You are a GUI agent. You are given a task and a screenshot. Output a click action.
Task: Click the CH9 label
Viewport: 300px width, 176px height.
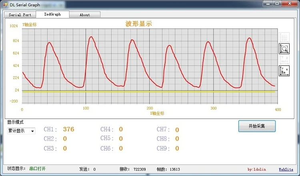[163, 148]
